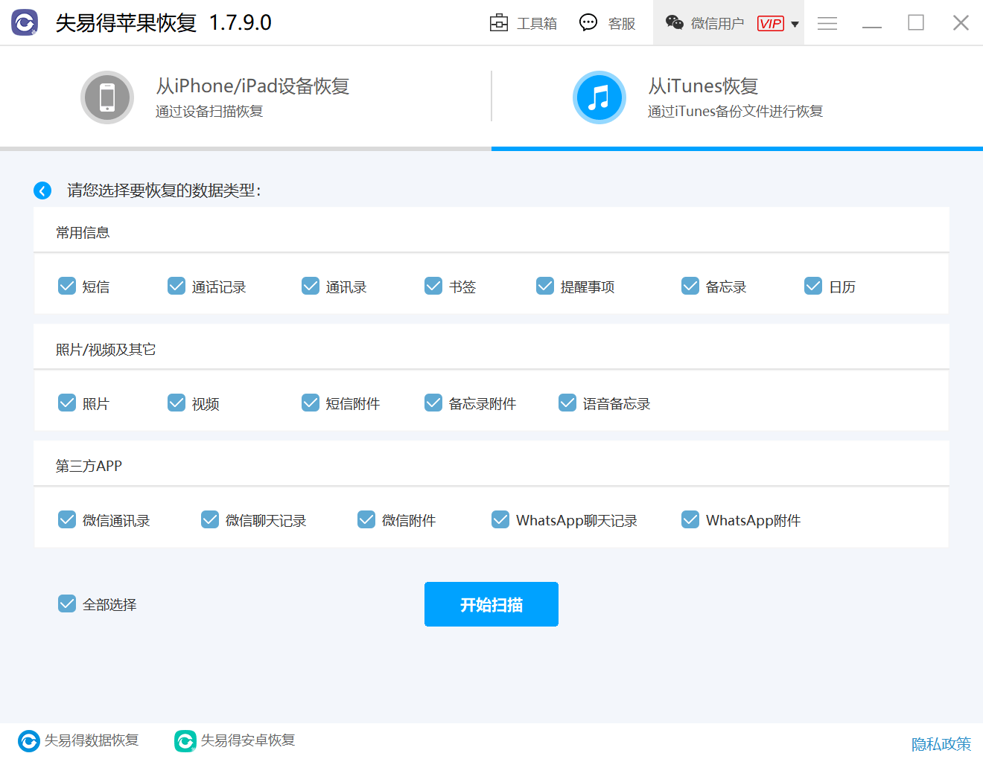Click the app logo in title bar
The image size is (983, 759).
point(25,23)
